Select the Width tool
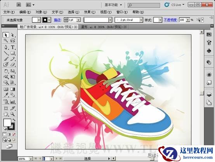Screen dimensions: 215x162 tap(6, 77)
